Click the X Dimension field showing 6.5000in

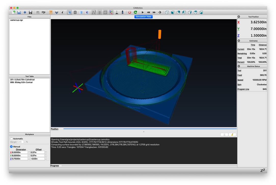(x=20, y=152)
